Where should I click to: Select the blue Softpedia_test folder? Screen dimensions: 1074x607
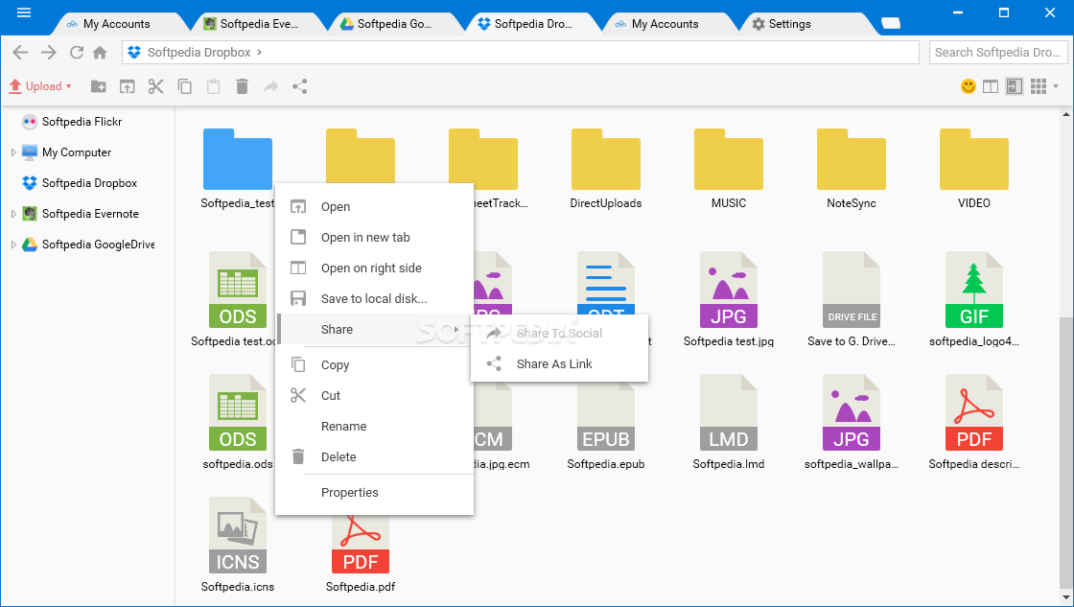[x=238, y=168]
